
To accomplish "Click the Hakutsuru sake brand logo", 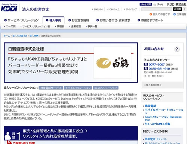I will 113,63.
